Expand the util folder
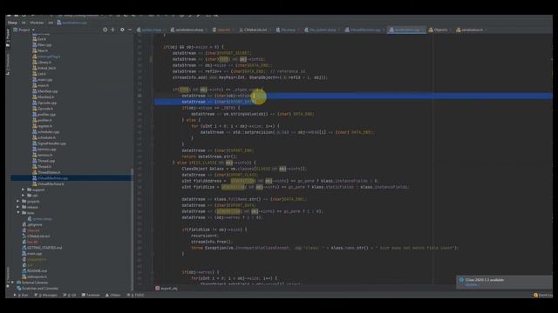The height and width of the screenshot is (313, 558). (24, 196)
